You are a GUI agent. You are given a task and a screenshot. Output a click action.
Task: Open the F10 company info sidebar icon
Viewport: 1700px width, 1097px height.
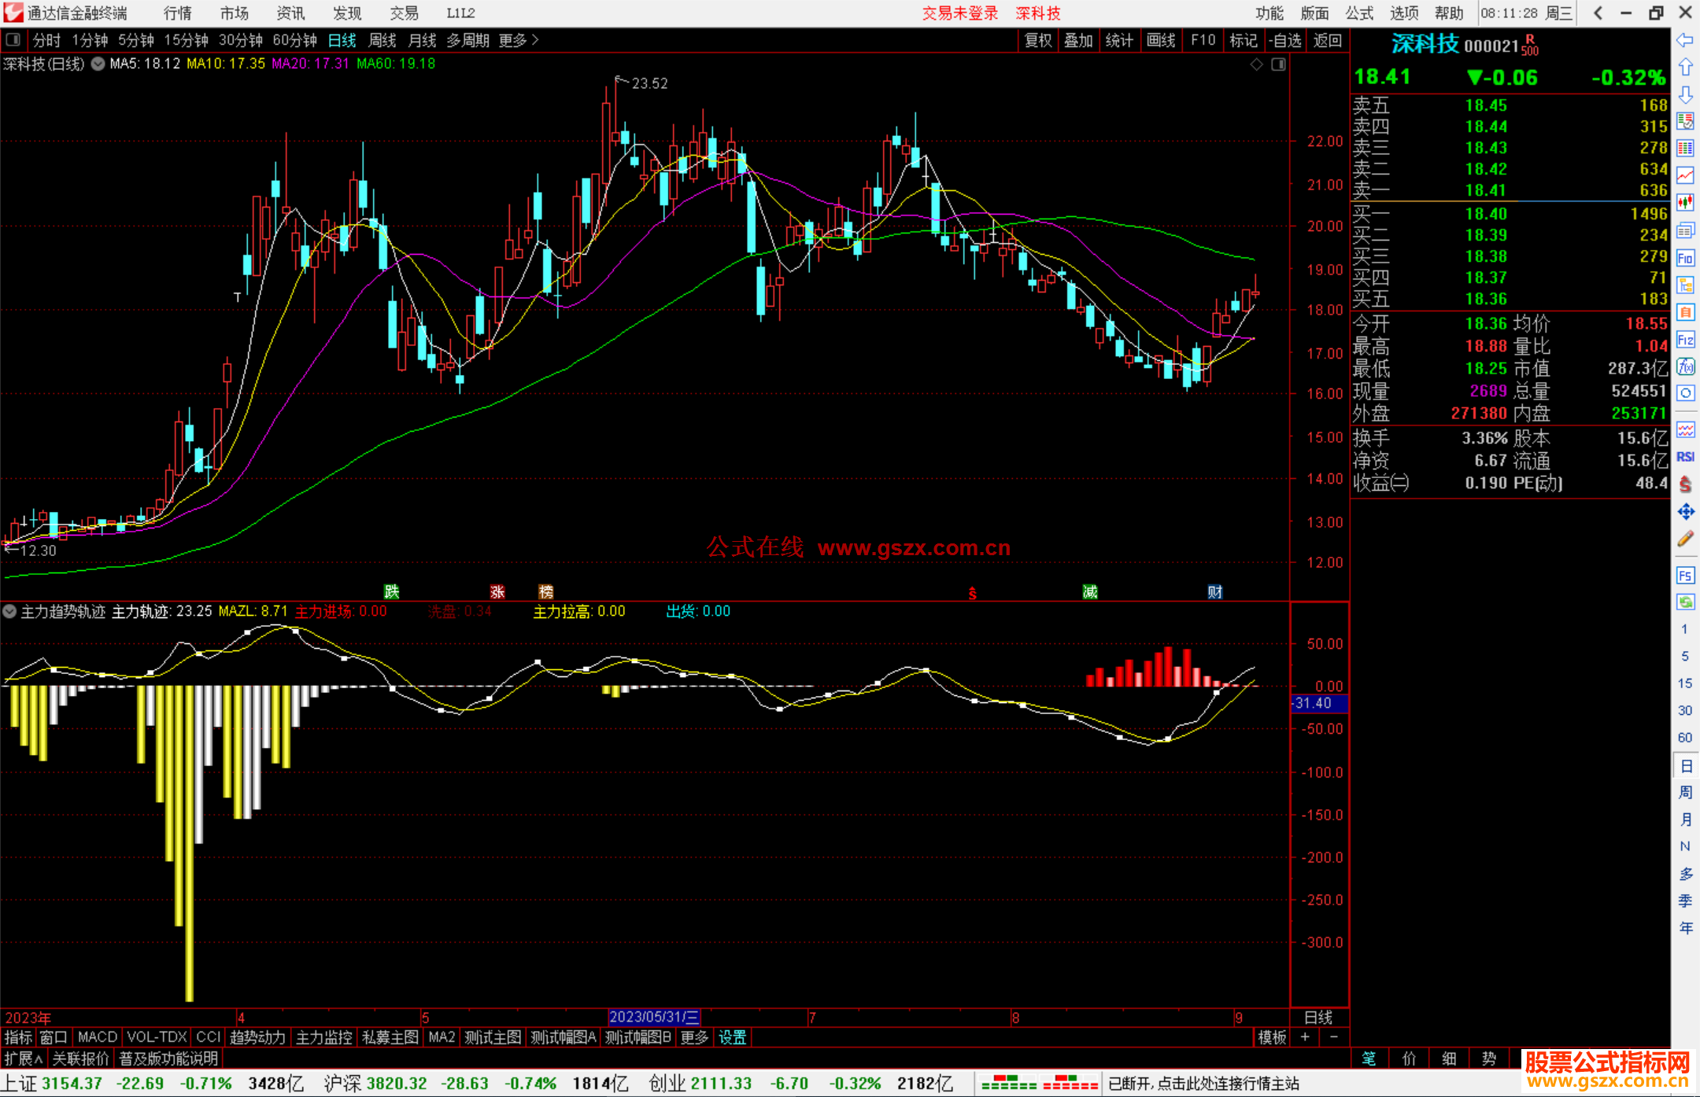1685,258
